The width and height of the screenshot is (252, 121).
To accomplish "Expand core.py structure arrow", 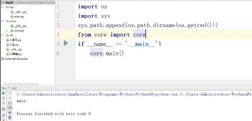I will 7,30.
